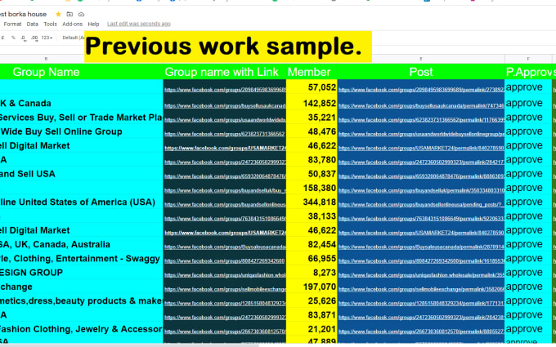
Task: Increase decimal places toolbar button
Action: click(34, 38)
